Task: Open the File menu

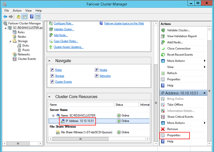Action: pos(6,10)
